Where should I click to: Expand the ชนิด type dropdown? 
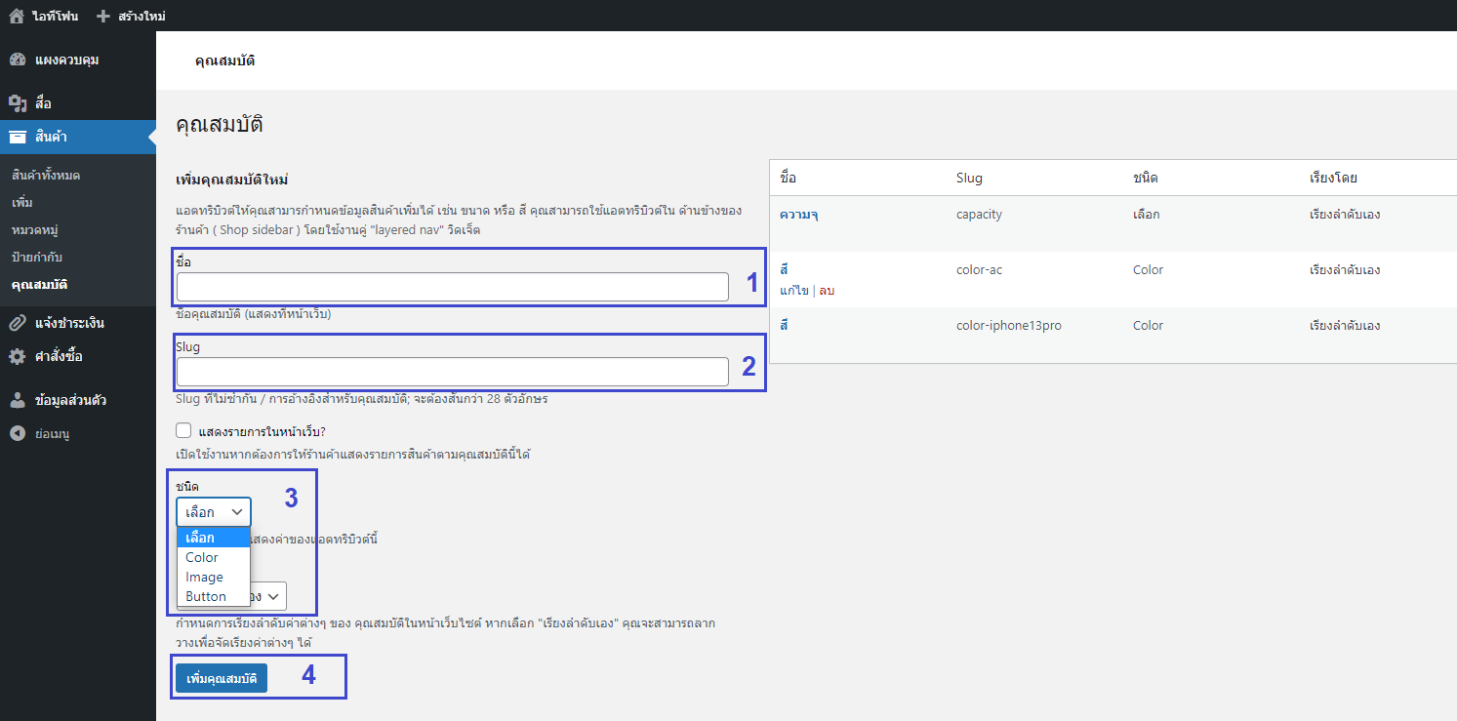(213, 512)
